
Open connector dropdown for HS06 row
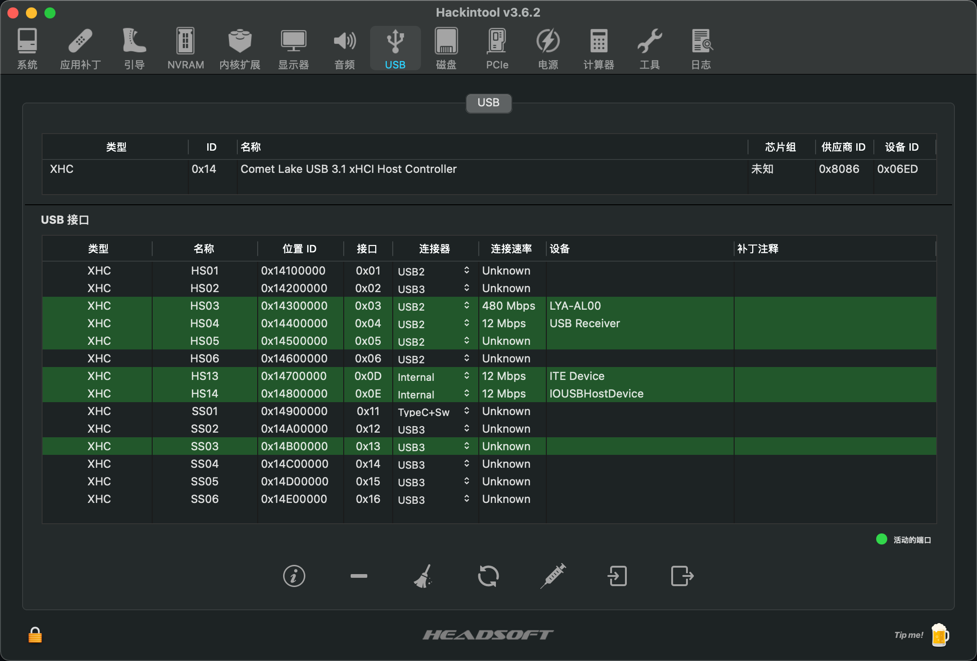click(433, 359)
